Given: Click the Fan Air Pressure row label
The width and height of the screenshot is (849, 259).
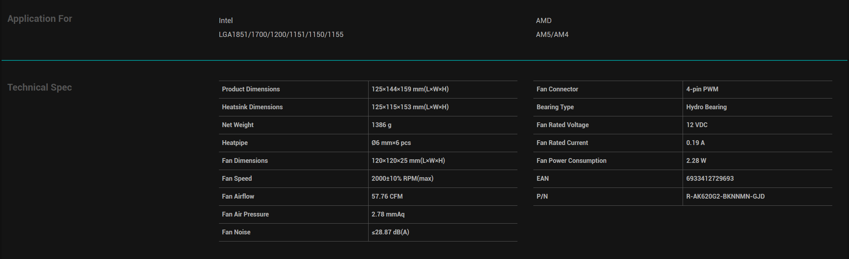Looking at the screenshot, I should pos(245,215).
